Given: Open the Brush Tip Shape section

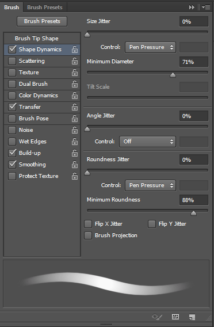Looking at the screenshot, I should [42, 39].
